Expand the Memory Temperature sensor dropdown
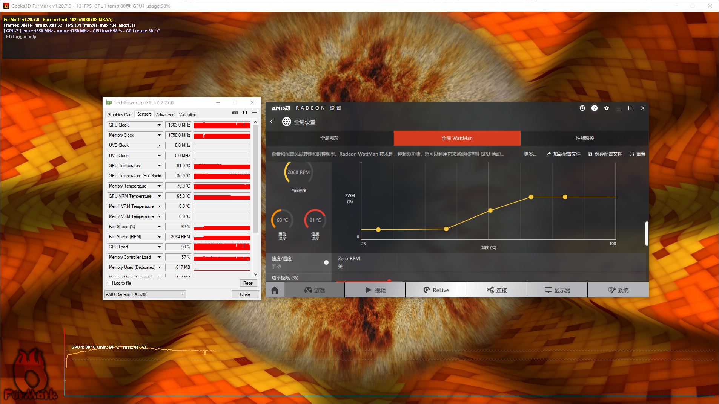This screenshot has height=404, width=719. (159, 186)
